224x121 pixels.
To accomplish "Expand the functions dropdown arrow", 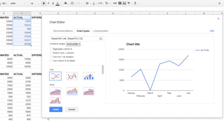I will point(138,4).
